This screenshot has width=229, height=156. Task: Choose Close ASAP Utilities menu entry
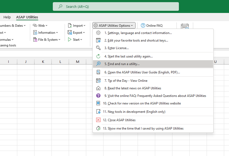point(153,120)
